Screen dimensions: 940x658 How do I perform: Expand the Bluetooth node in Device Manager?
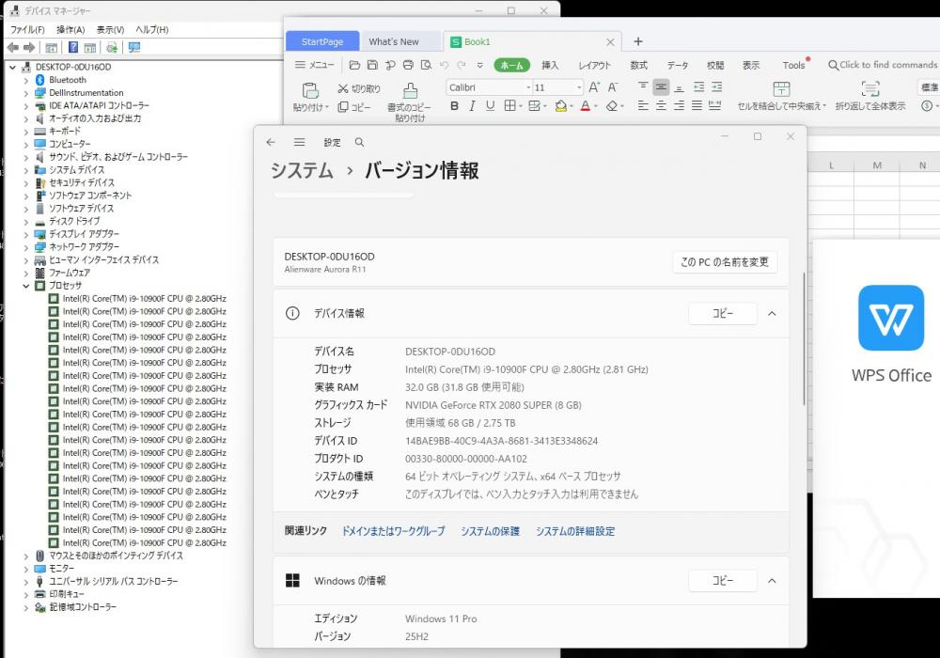(x=25, y=80)
